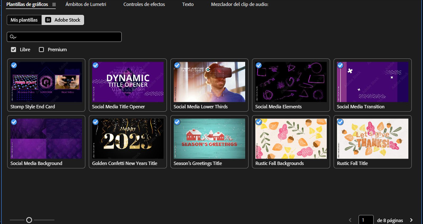Click the blue check badge on Social Media Background
The width and height of the screenshot is (423, 224).
(x=14, y=122)
